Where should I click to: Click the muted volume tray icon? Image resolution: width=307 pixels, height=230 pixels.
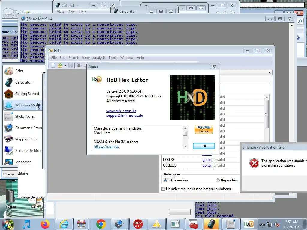click(277, 225)
